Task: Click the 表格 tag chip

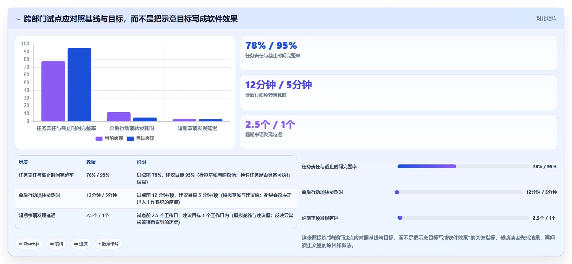Action: tap(57, 244)
